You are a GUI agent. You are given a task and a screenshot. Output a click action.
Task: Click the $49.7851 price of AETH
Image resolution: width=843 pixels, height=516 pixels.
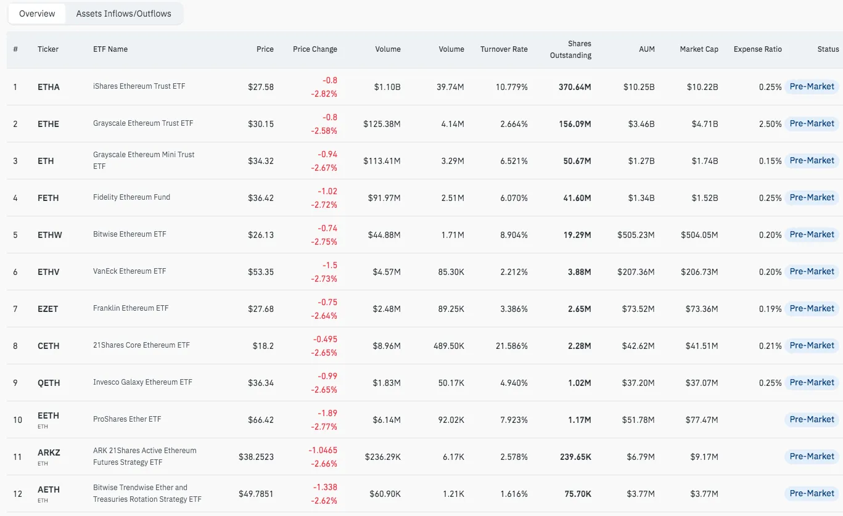(x=256, y=494)
